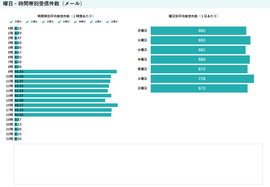Viewport: 270px width, 187px height.
Task: Toggle the 金曜日 checkmark filter
Action: pos(76,22)
